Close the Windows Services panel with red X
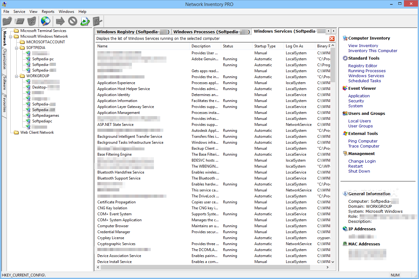The width and height of the screenshot is (419, 279). (332, 39)
